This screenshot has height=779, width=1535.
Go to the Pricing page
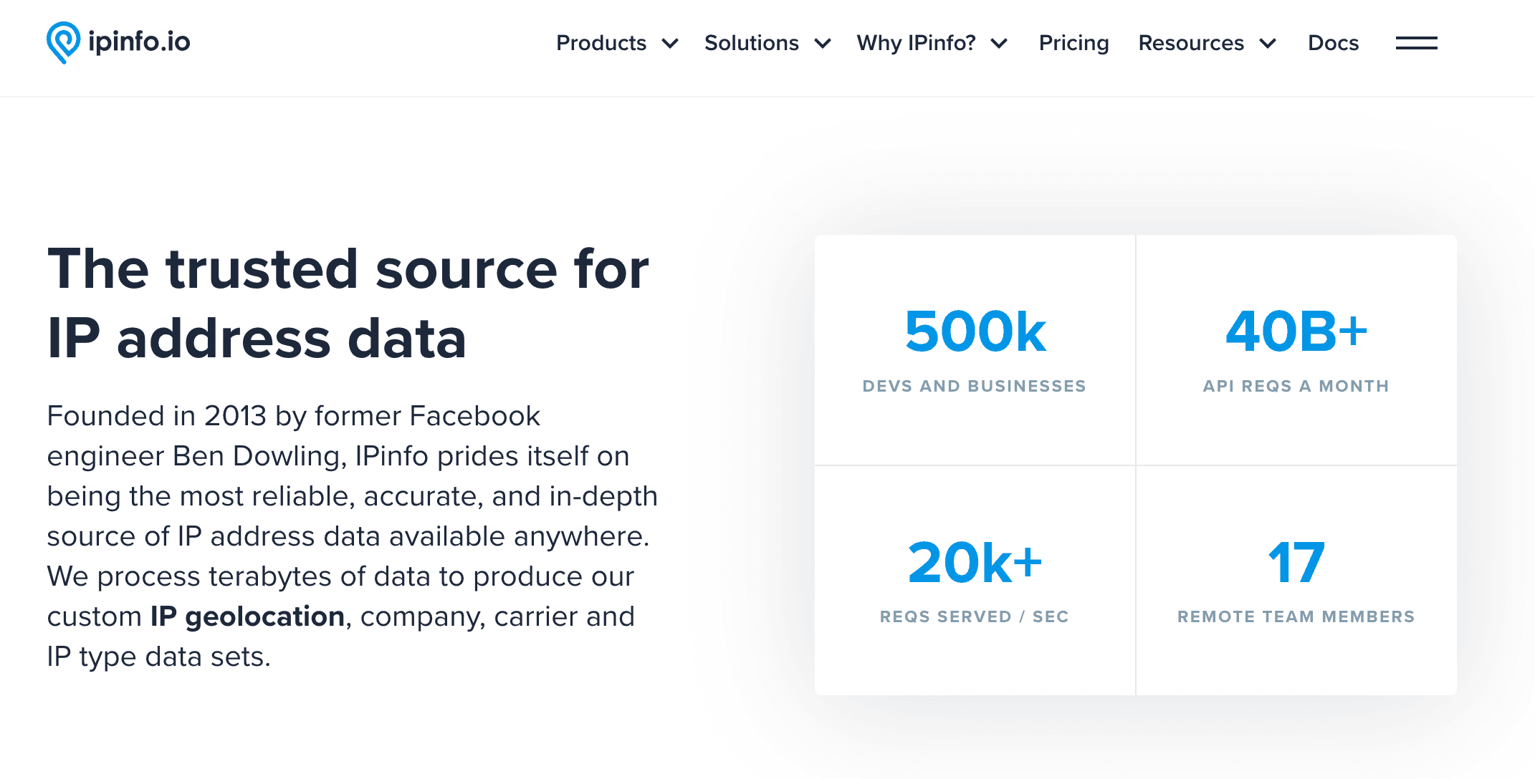coord(1073,43)
